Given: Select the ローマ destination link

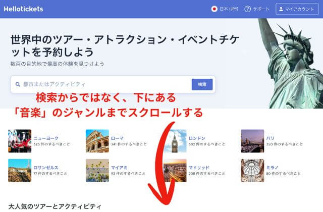Looking at the screenshot, I should [x=117, y=138].
